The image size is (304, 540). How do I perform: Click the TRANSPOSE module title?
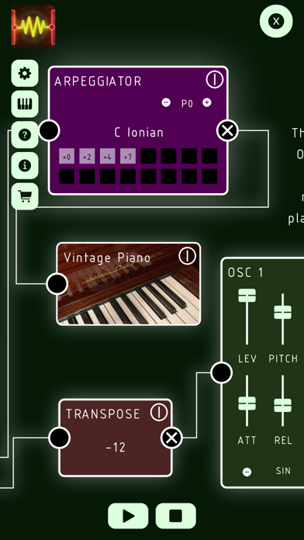103,414
